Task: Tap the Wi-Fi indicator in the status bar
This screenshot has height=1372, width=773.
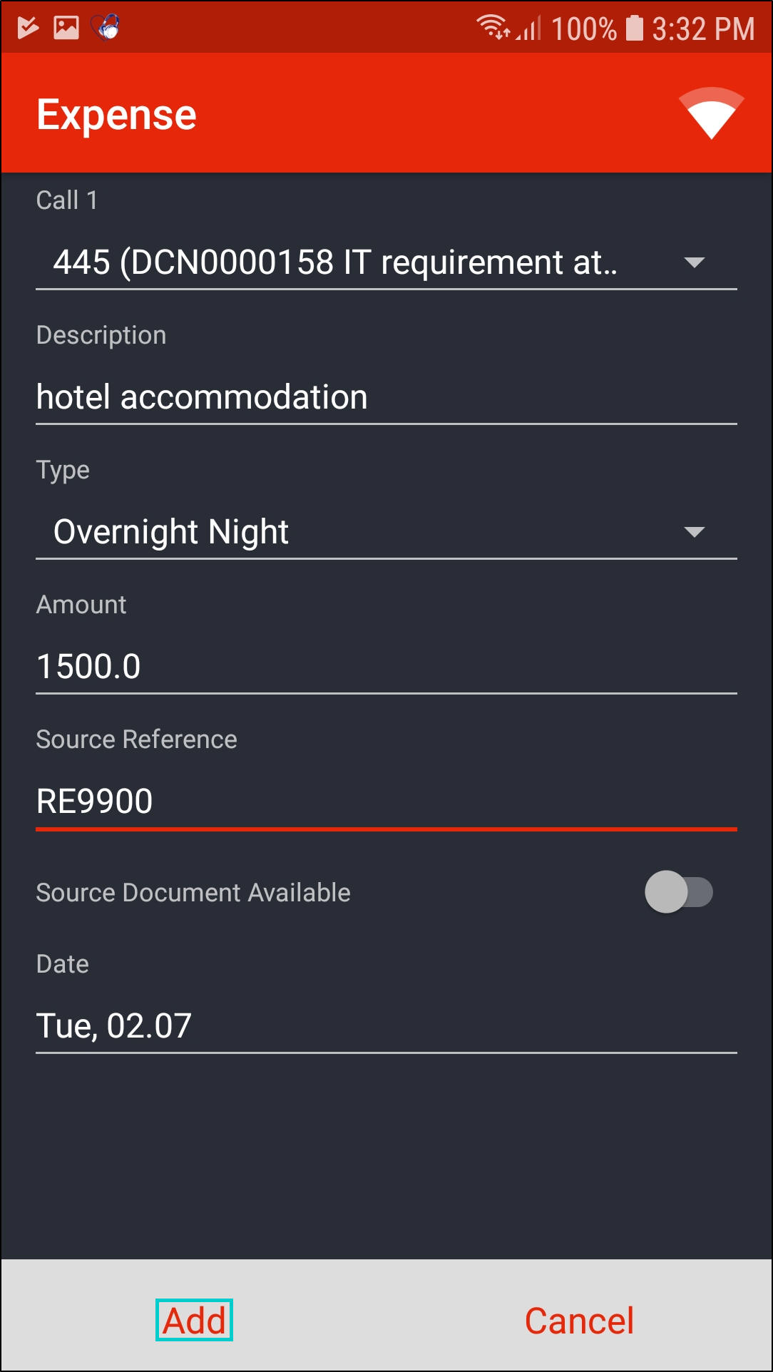Action: point(493,29)
